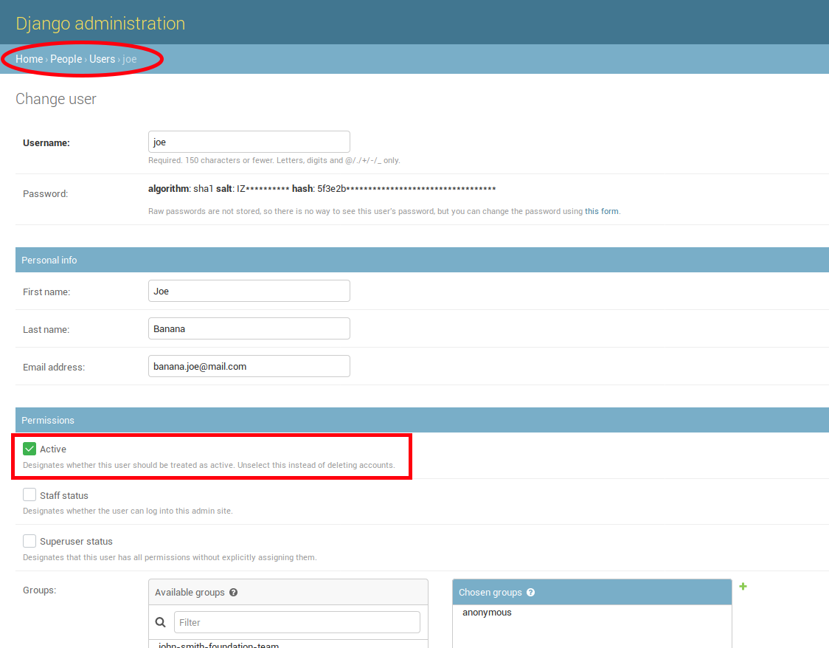The image size is (829, 648).
Task: Click the Groups label
Action: tap(39, 590)
